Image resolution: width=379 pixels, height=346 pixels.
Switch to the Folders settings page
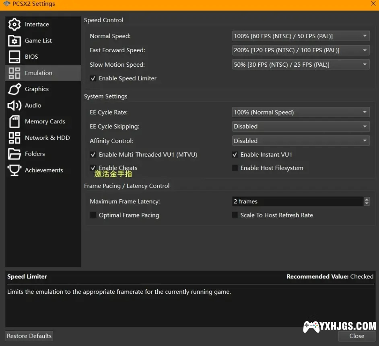click(35, 154)
